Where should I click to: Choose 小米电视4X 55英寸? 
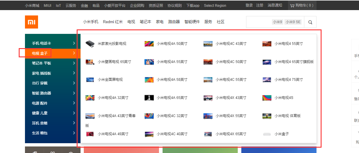point(231,116)
